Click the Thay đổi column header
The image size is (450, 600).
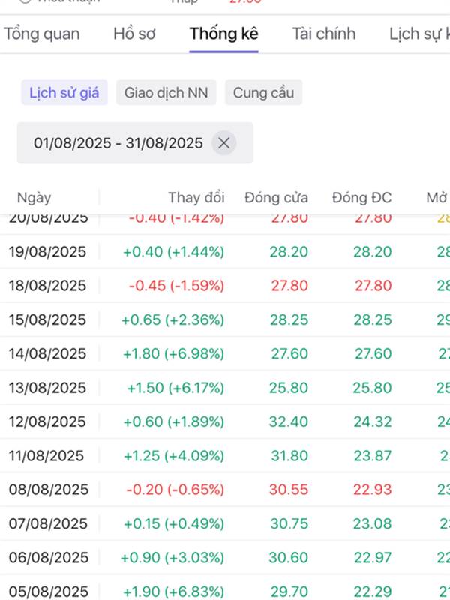(196, 198)
